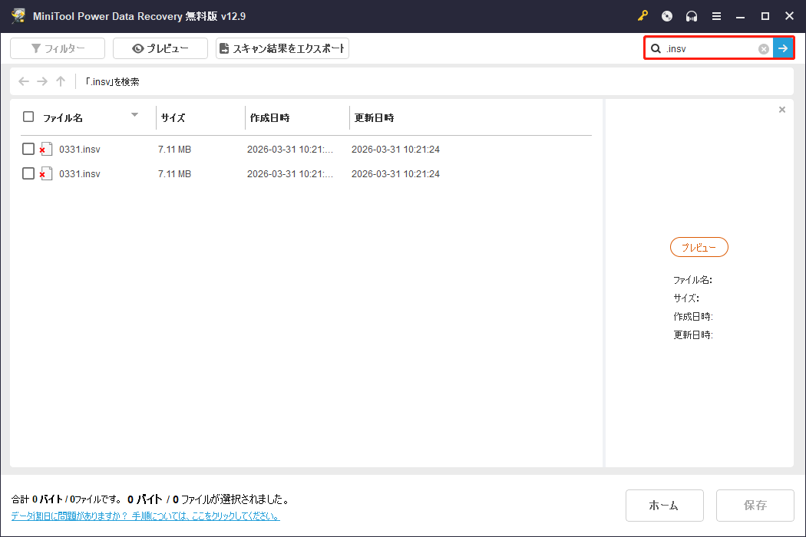
Task: Click the ホーム button
Action: pyautogui.click(x=664, y=506)
